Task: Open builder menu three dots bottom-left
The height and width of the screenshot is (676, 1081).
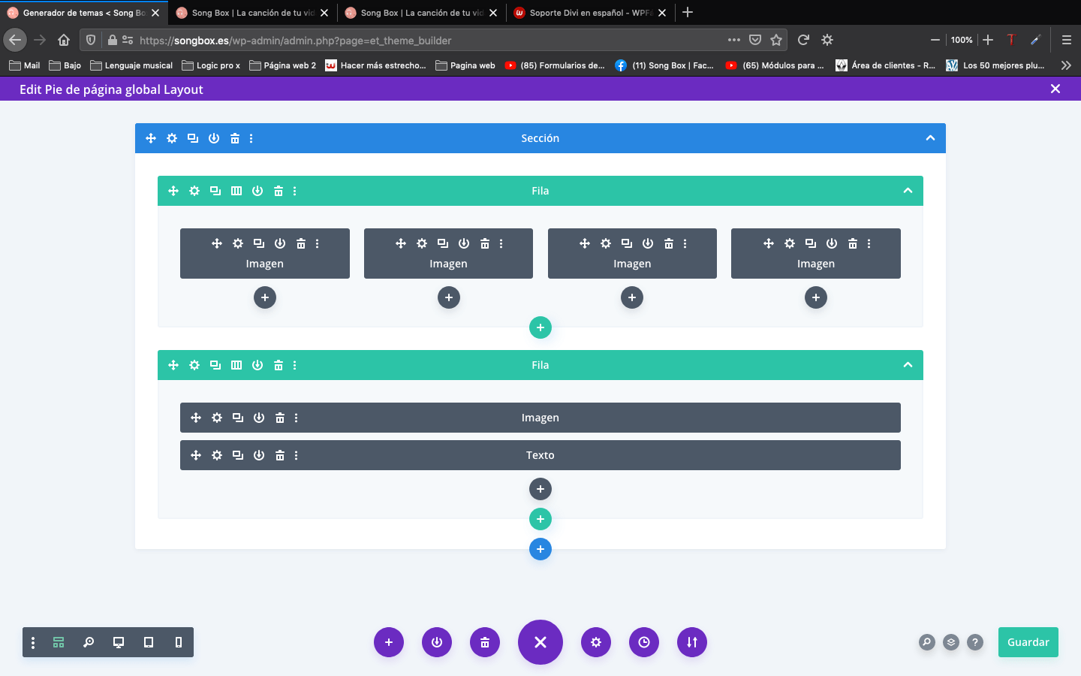Action: tap(33, 642)
